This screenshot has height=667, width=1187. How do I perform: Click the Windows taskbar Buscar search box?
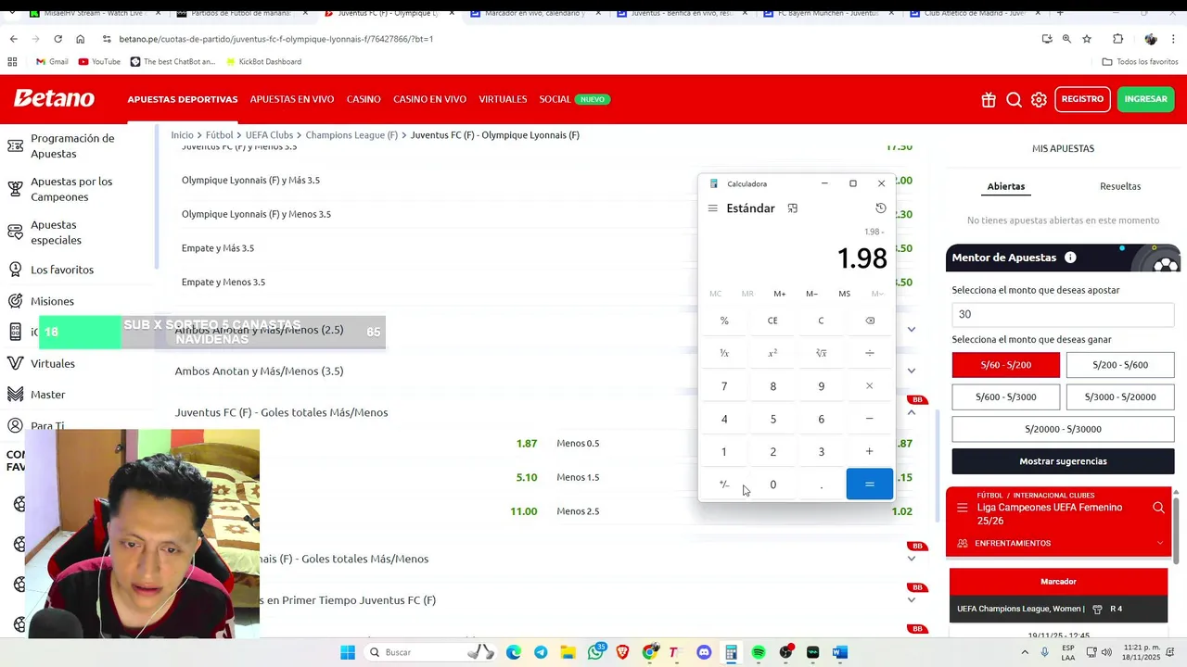point(432,652)
